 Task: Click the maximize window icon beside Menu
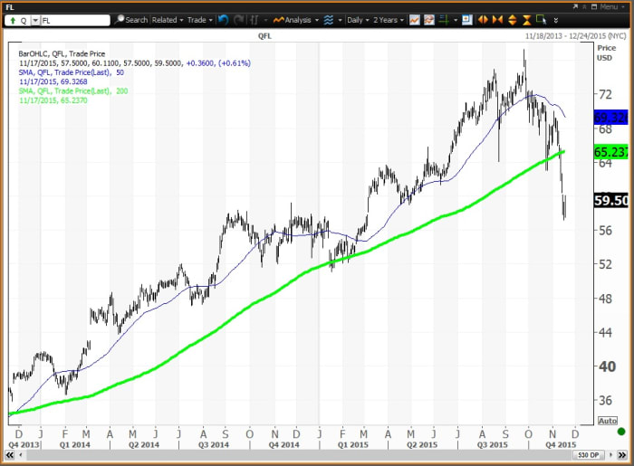click(594, 7)
